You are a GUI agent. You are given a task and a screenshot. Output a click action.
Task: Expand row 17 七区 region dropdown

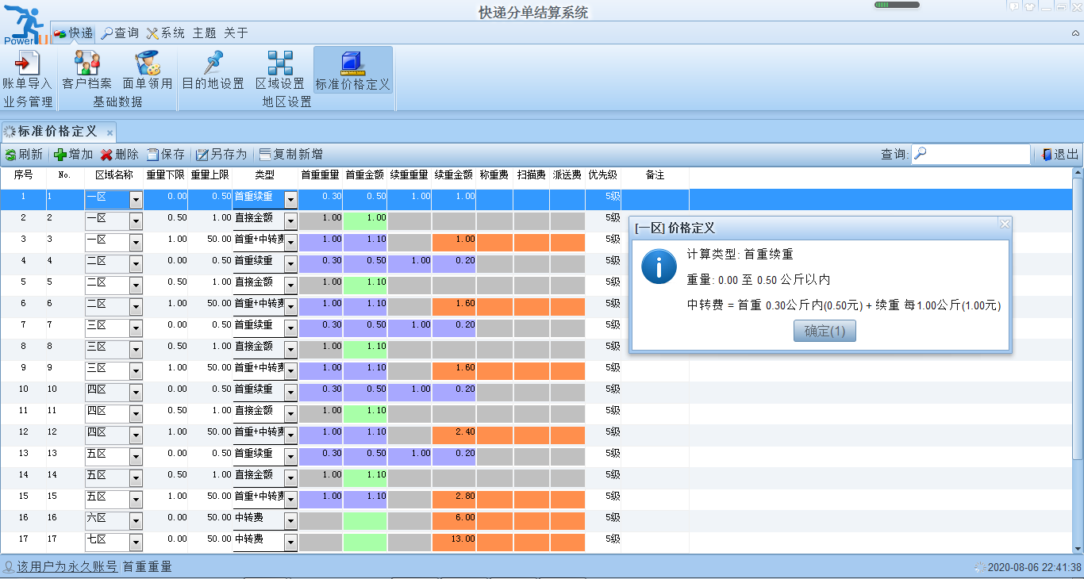136,543
